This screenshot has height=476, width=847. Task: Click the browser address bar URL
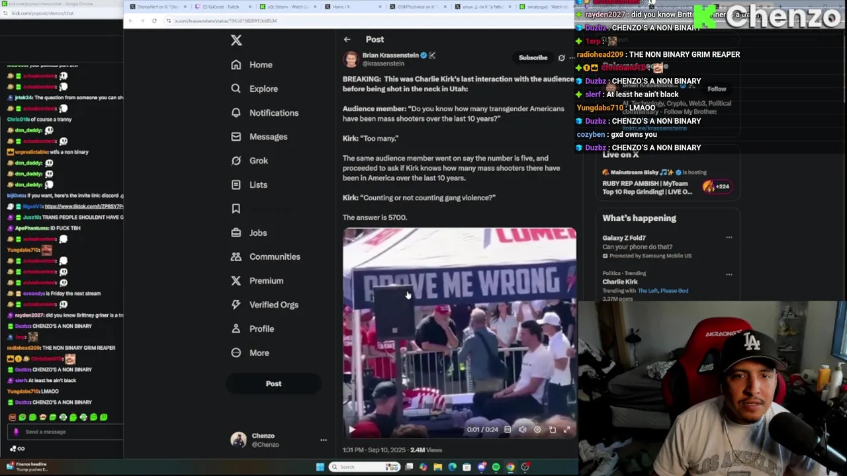tap(226, 21)
